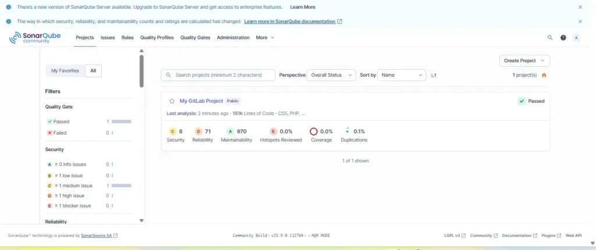This screenshot has width=596, height=250.
Task: Expand the Sort by Name dropdown
Action: (402, 75)
